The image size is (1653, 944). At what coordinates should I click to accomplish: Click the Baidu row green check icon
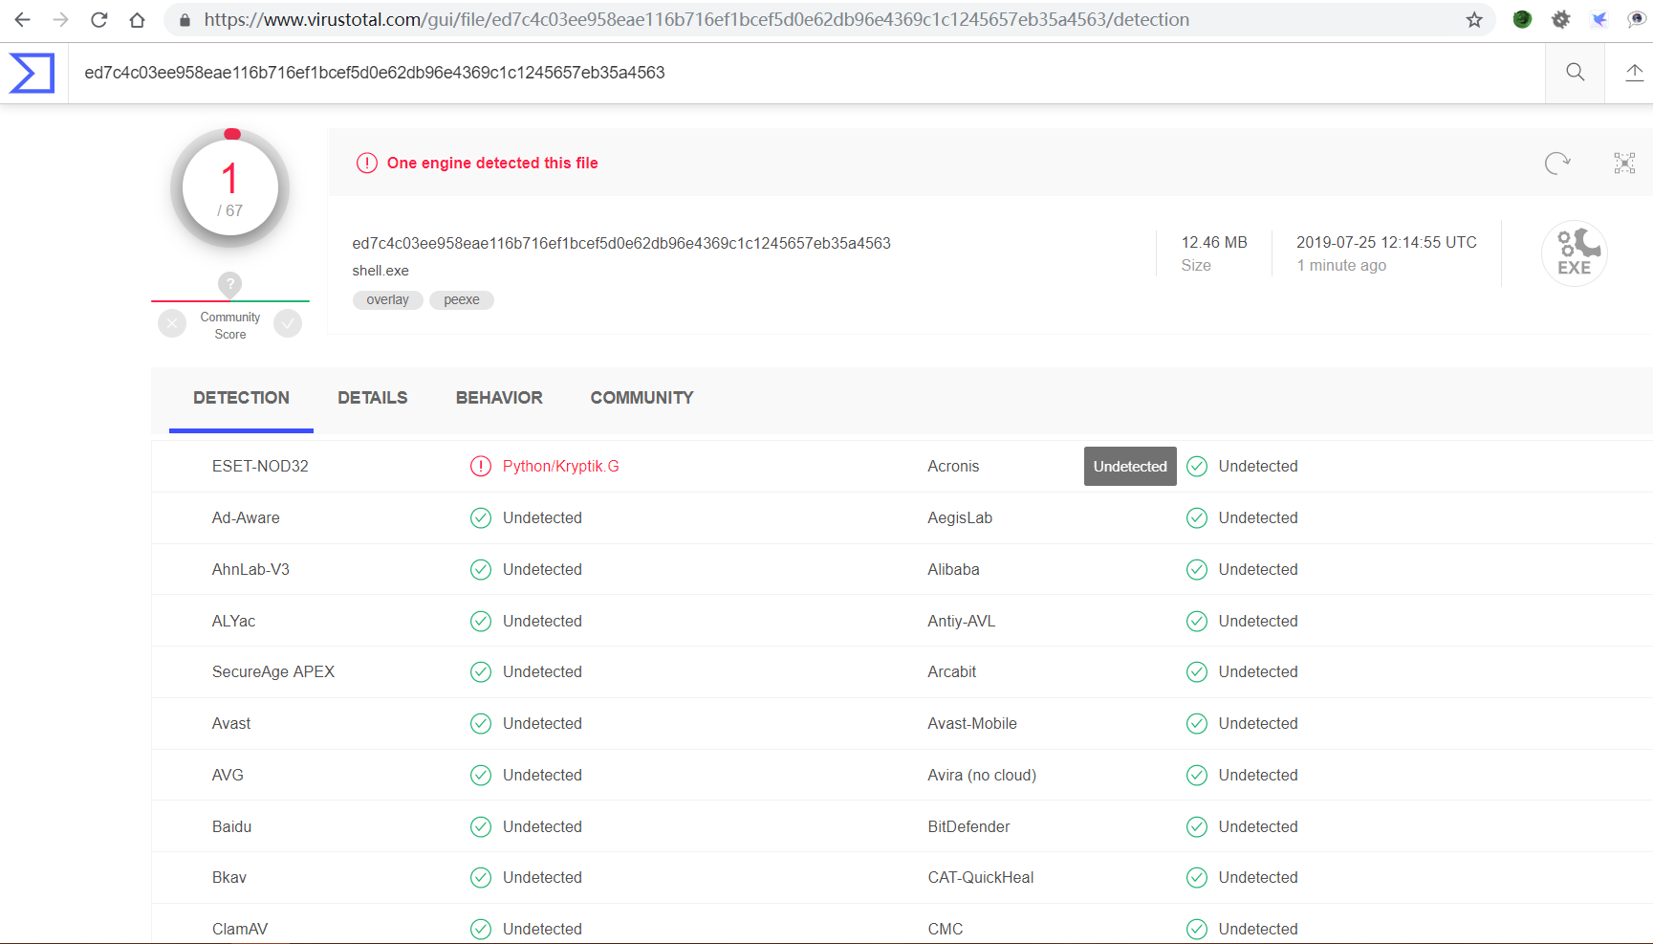click(x=481, y=826)
